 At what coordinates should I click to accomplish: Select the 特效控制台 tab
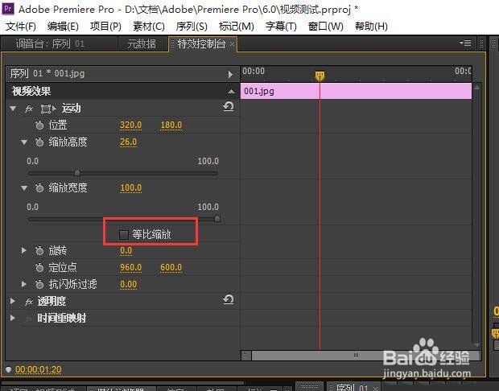(201, 43)
